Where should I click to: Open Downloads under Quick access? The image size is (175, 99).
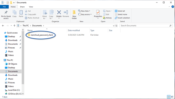[x=11, y=40]
